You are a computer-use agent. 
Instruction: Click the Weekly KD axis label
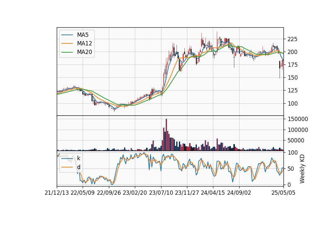click(302, 169)
